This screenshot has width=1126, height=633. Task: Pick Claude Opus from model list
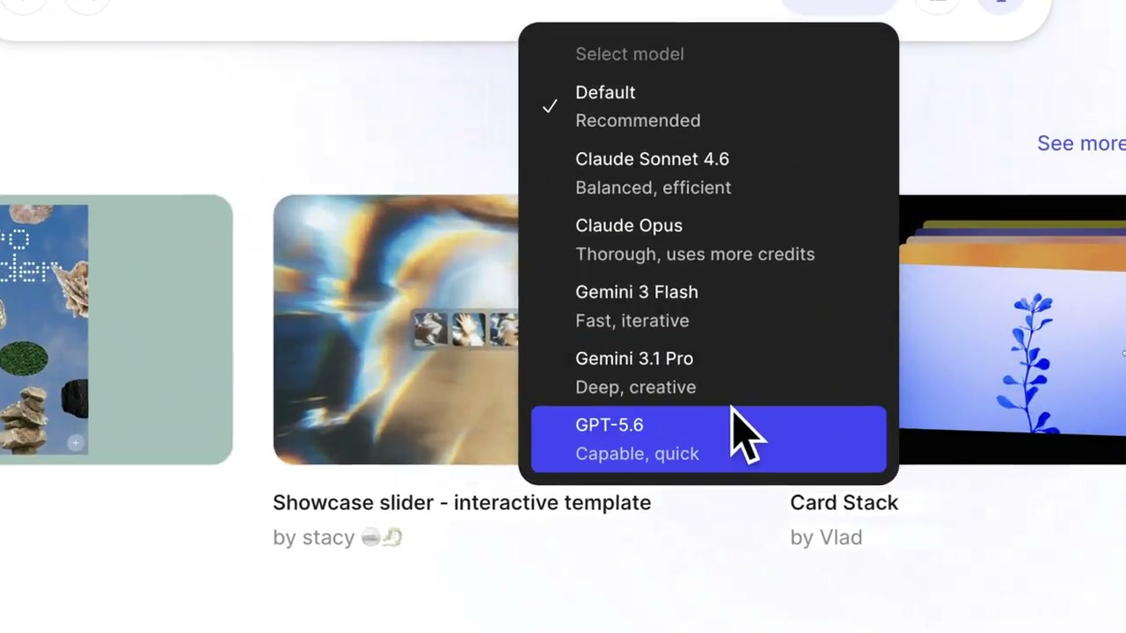click(x=708, y=240)
